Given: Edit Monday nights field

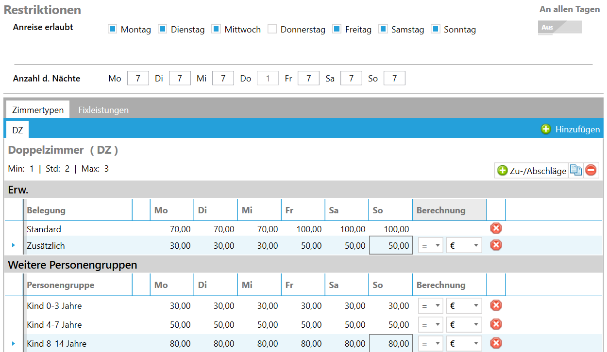Looking at the screenshot, I should [x=138, y=78].
